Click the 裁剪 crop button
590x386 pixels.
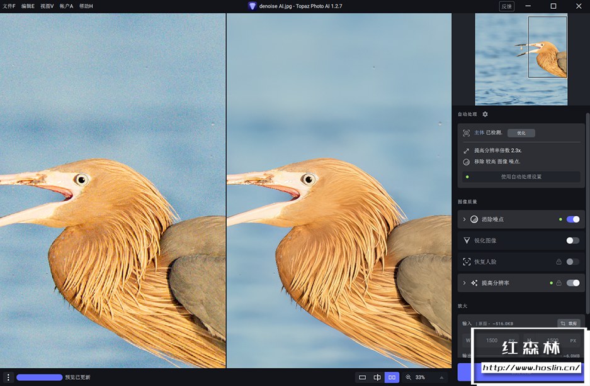[x=569, y=323]
